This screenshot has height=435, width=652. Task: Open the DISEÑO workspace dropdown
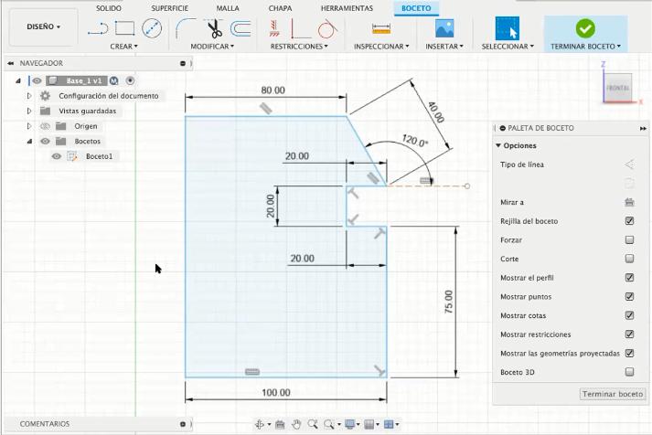(x=43, y=27)
